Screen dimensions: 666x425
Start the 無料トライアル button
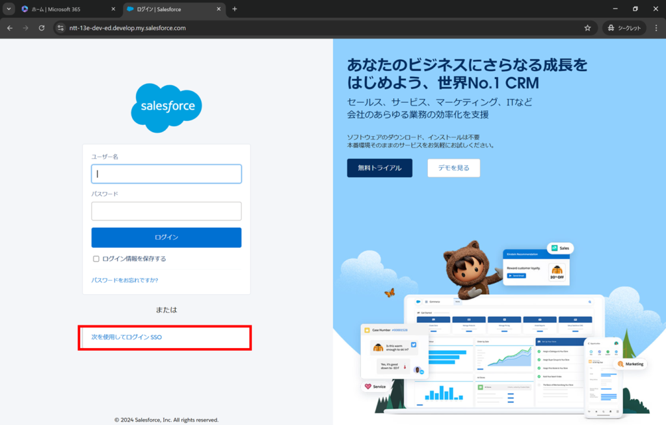click(x=379, y=168)
